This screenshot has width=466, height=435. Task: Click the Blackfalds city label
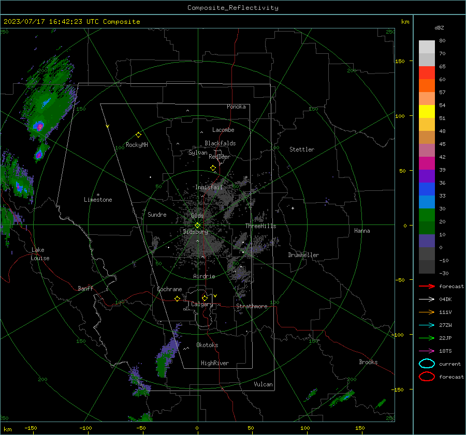pyautogui.click(x=220, y=143)
